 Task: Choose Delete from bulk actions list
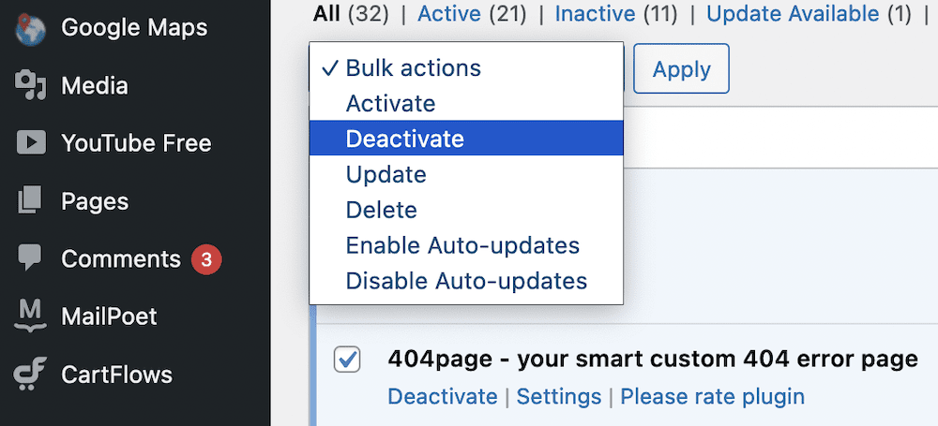[381, 210]
